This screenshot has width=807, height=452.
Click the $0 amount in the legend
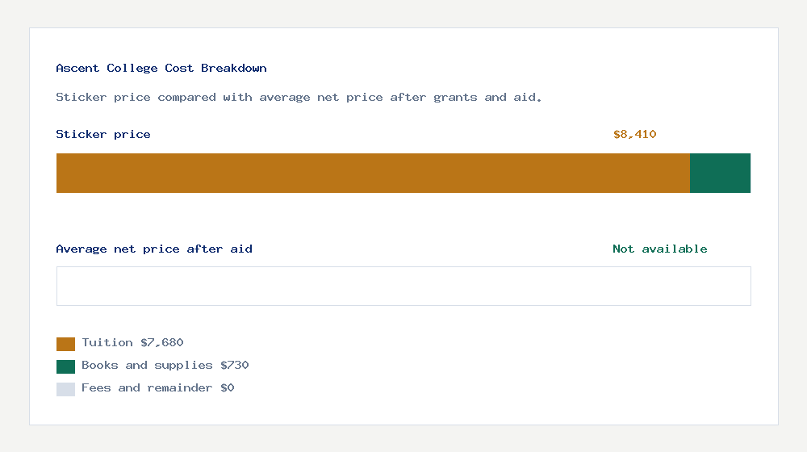[x=228, y=387]
